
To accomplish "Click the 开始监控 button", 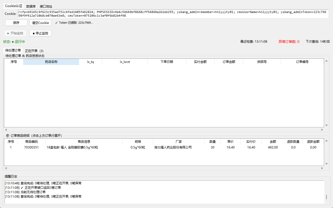I will tap(15, 33).
